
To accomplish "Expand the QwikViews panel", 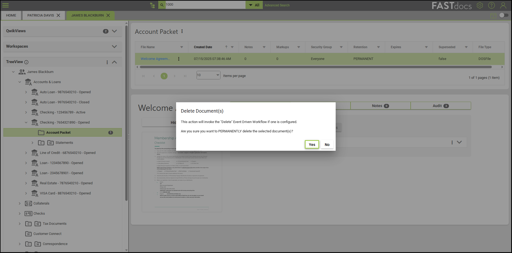I will tap(114, 31).
